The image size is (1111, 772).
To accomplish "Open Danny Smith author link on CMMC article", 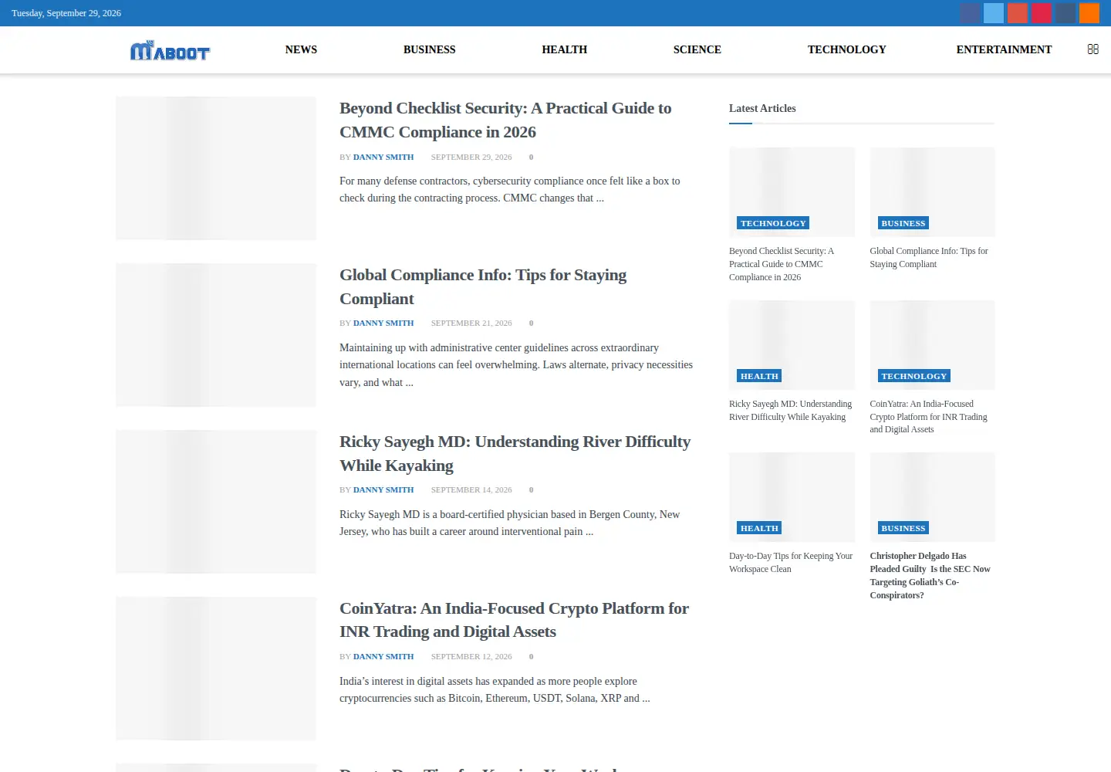I will [x=383, y=157].
